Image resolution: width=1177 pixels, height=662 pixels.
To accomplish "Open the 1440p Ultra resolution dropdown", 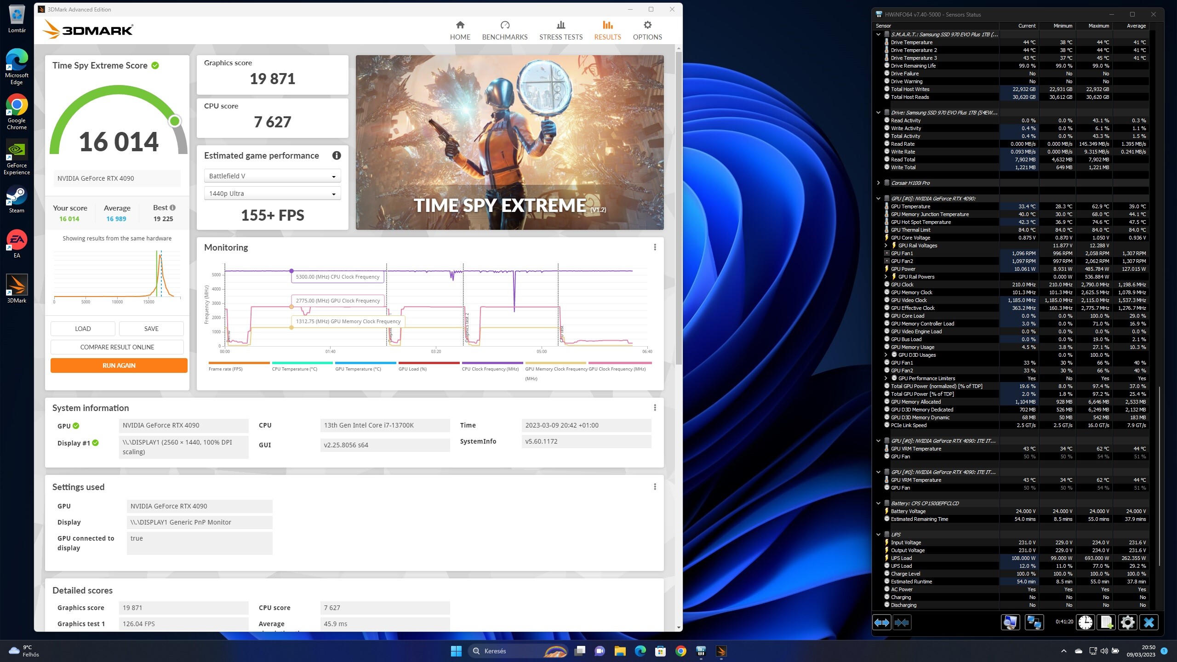I will pos(272,194).
